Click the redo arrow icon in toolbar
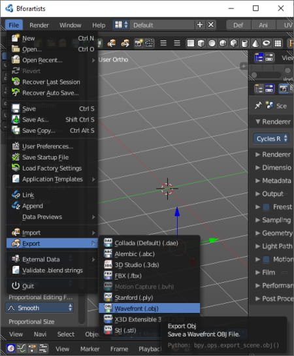 125,43
